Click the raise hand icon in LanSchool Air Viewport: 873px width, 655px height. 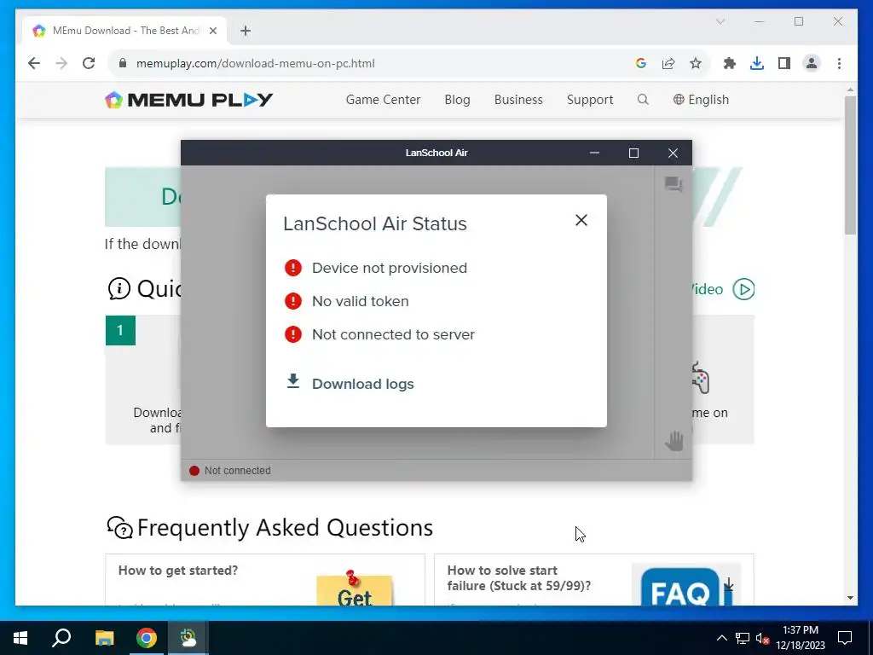point(674,441)
